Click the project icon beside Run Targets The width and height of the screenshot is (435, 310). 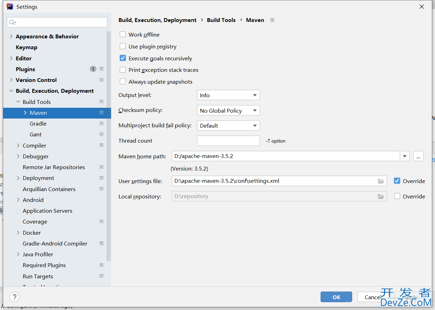pos(101,276)
